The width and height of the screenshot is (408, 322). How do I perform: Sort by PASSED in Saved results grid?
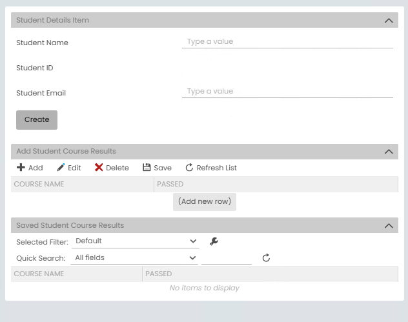click(x=270, y=274)
